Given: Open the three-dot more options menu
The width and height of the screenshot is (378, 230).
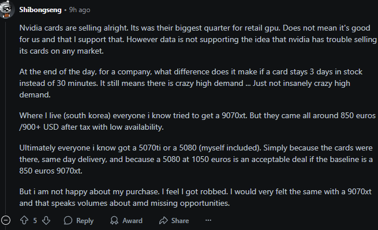Looking at the screenshot, I should click(208, 220).
